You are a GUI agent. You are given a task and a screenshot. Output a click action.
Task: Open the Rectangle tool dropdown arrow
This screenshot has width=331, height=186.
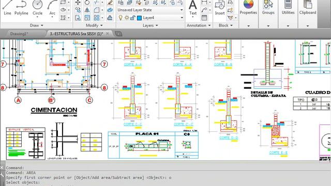point(69,3)
